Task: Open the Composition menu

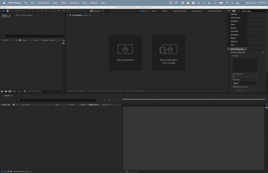Action: [x=43, y=3]
